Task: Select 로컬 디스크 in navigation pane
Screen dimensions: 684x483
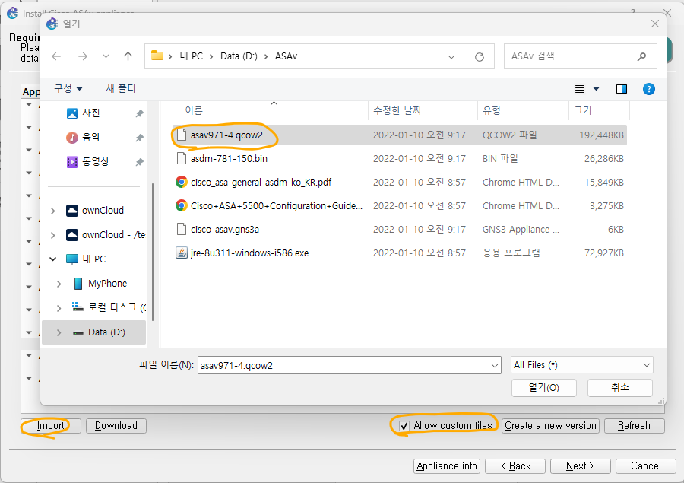Action: tap(112, 307)
